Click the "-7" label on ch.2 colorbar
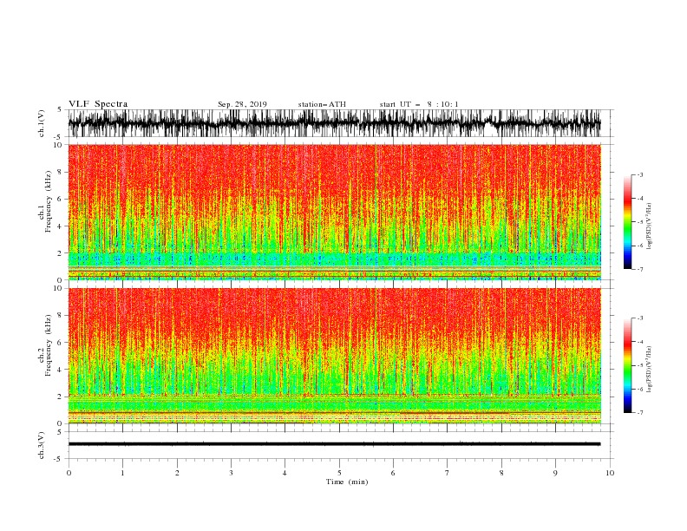 [x=640, y=413]
